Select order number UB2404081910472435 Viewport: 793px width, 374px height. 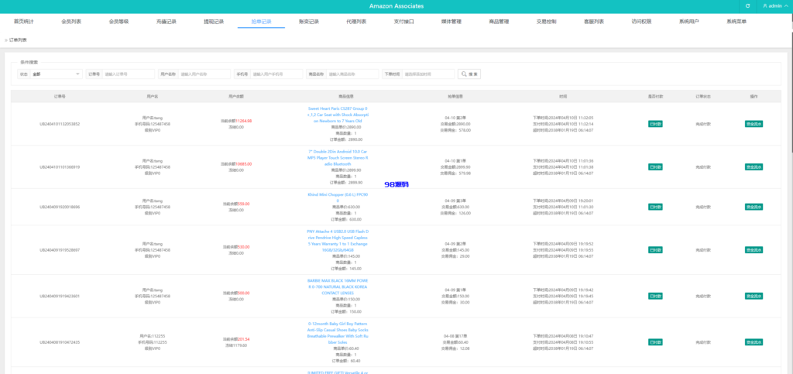point(60,342)
